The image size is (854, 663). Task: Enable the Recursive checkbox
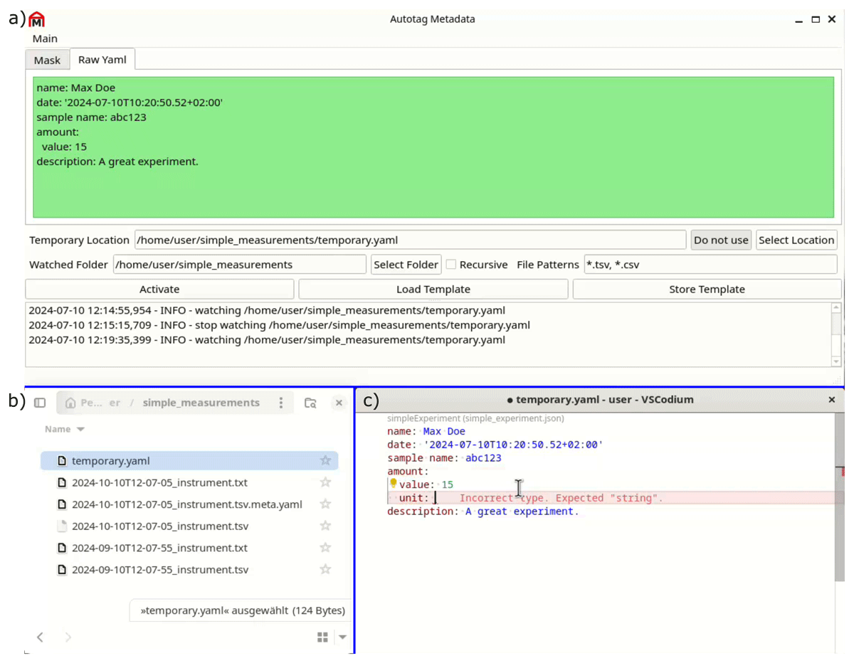point(451,265)
